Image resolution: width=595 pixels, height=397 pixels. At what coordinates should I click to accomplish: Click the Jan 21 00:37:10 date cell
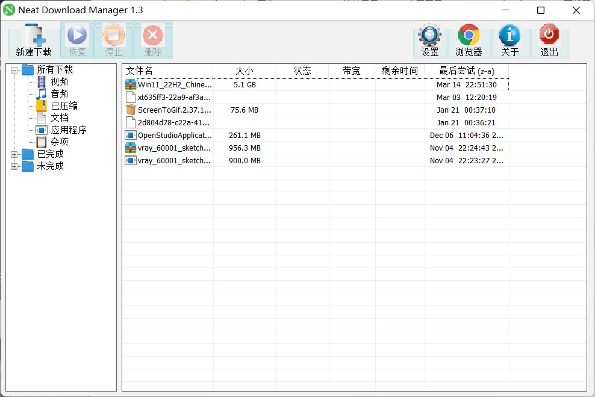pos(466,110)
